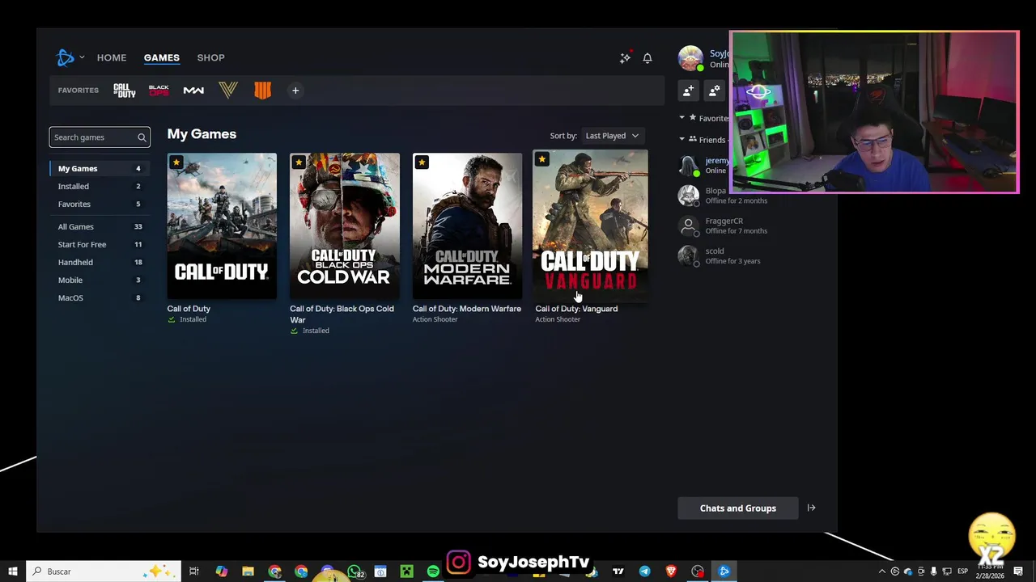Click the taskbar Buscar search box
This screenshot has width=1036, height=582.
tap(104, 571)
